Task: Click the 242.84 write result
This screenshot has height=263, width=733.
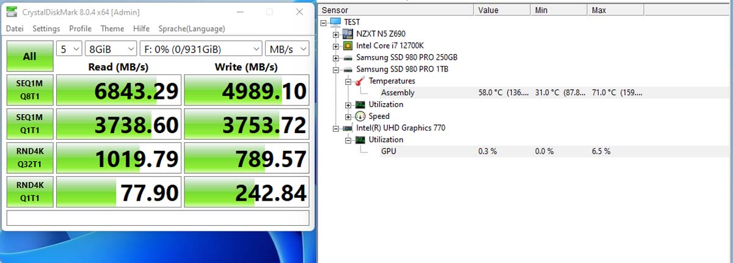Action: pos(247,193)
